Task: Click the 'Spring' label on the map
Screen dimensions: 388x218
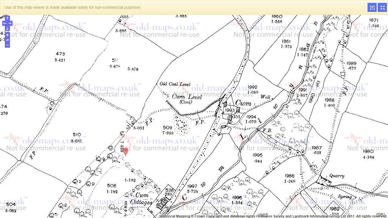Action: [345, 197]
